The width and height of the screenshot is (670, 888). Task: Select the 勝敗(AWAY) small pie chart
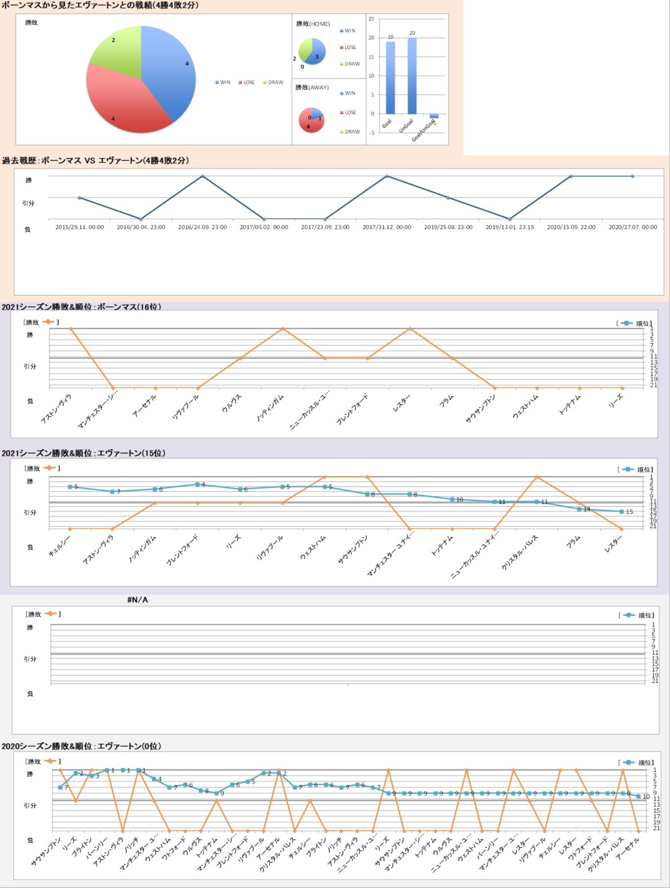pyautogui.click(x=312, y=120)
